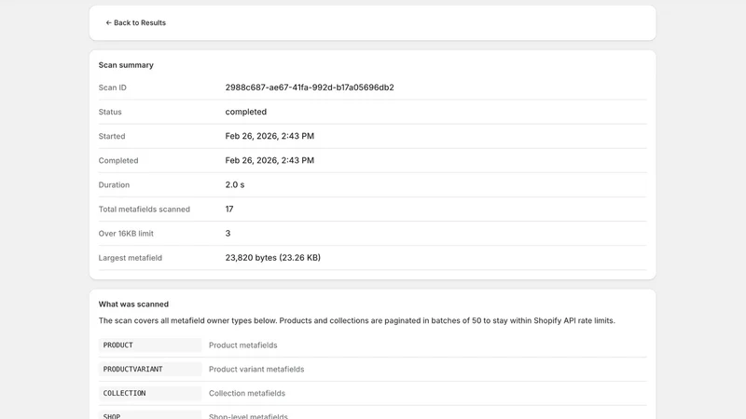This screenshot has height=419, width=746.
Task: Click the Started timestamp value
Action: pos(269,136)
